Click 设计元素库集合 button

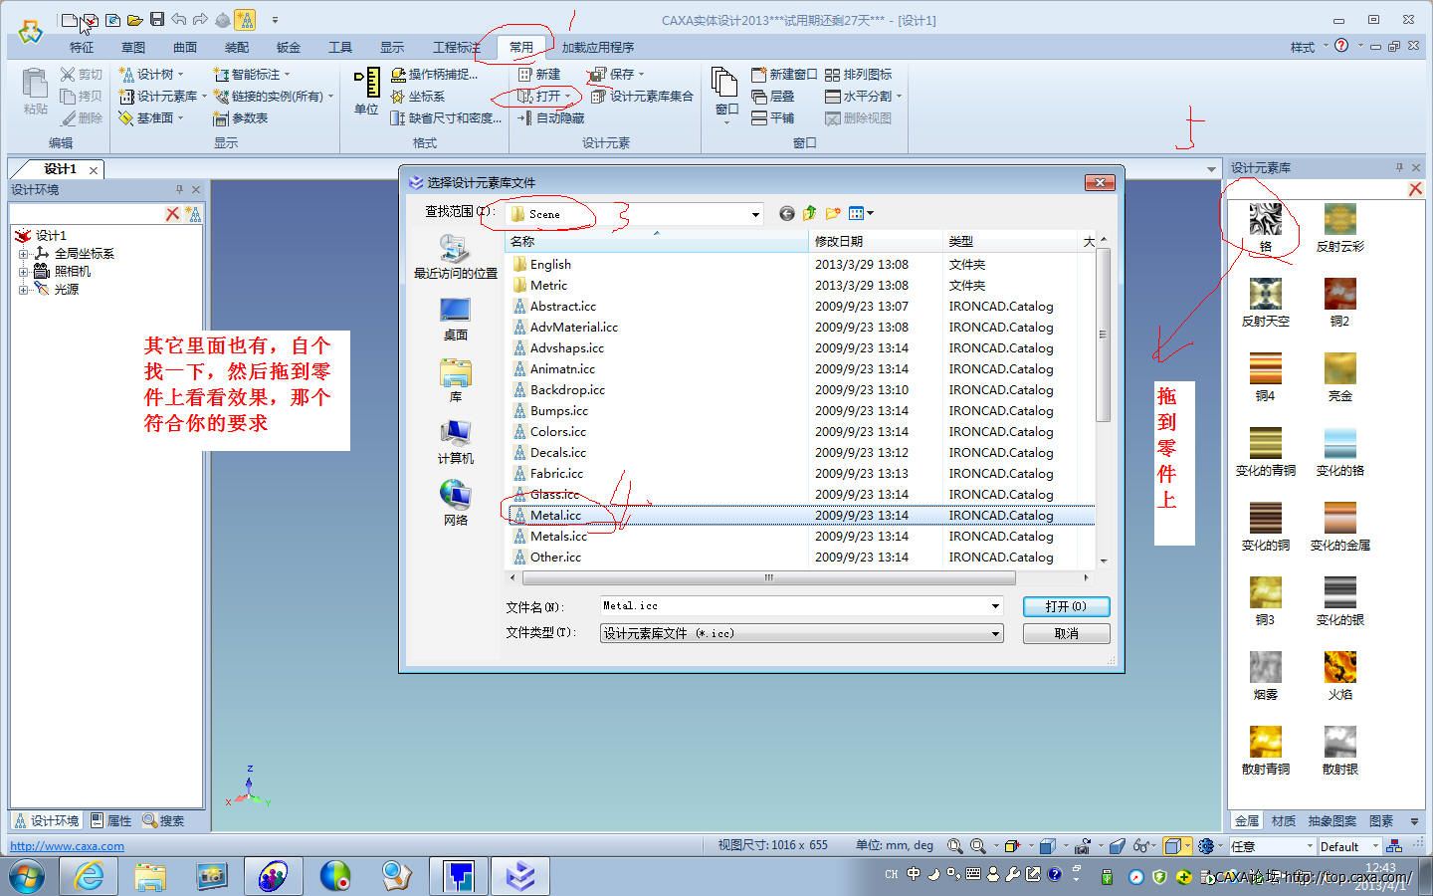click(642, 96)
